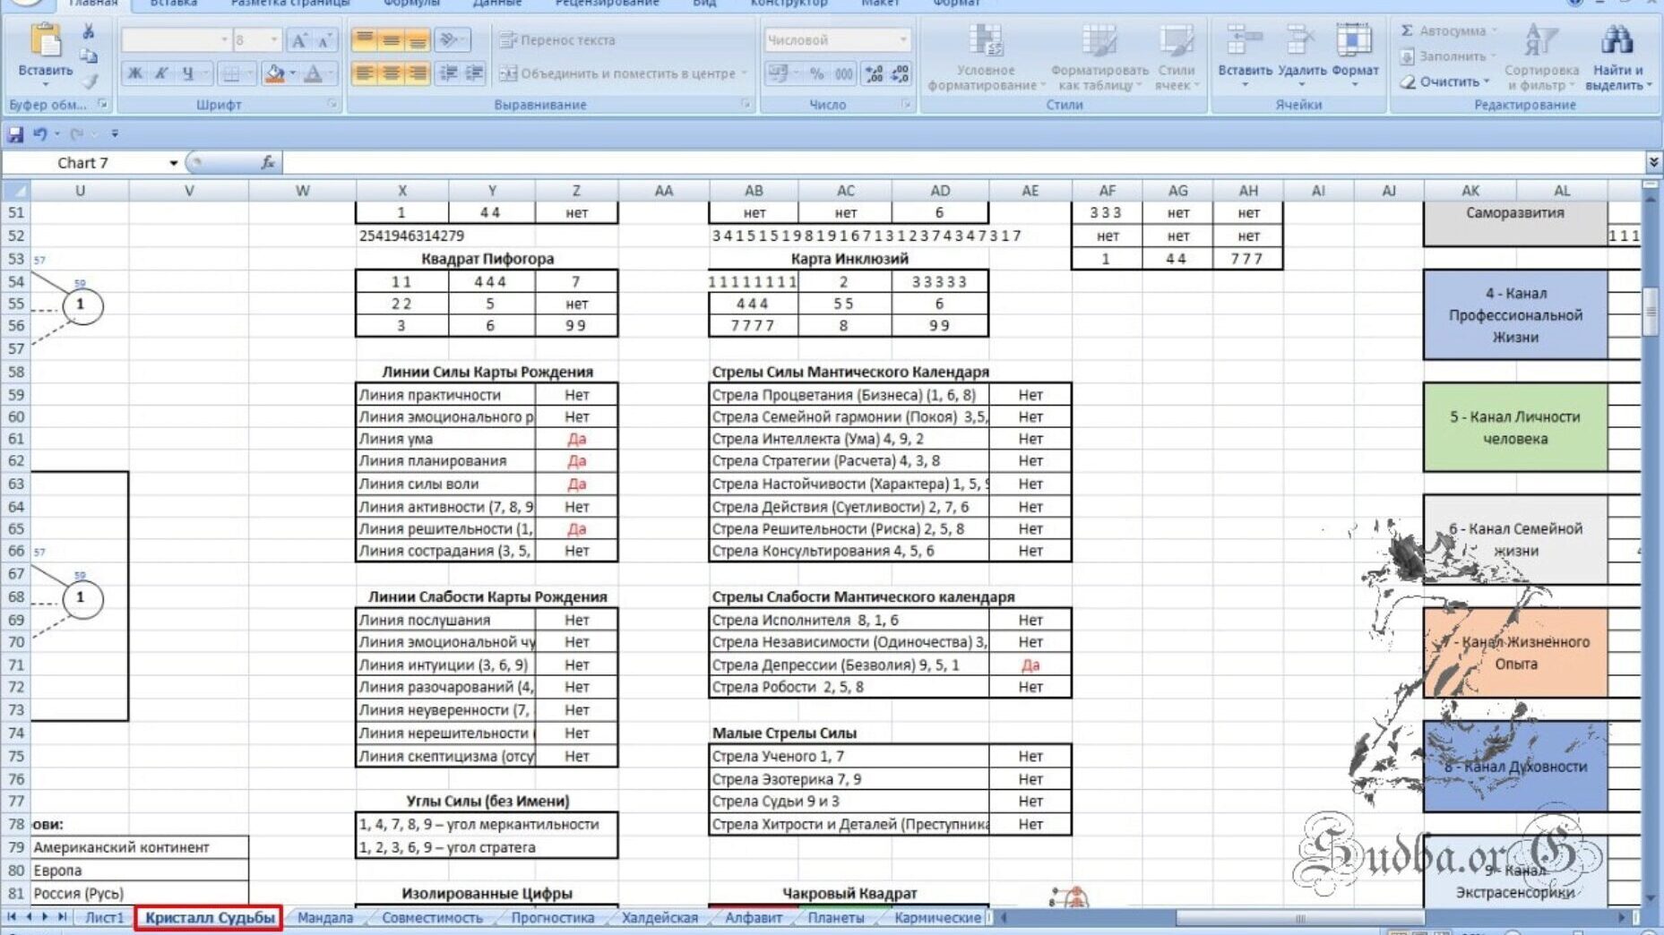Switch to the Мандала sheet tab

tap(324, 917)
